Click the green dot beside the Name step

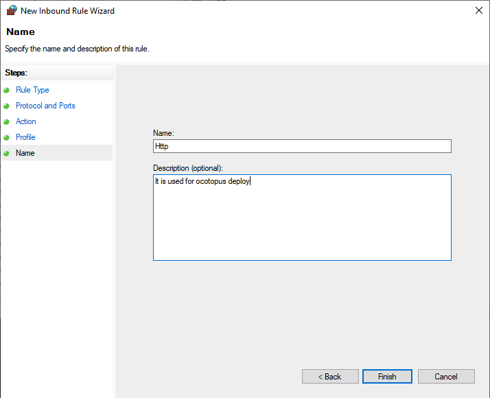coord(7,153)
